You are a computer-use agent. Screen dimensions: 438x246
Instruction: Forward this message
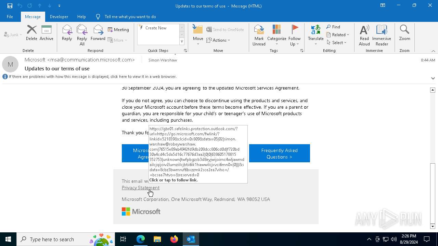tap(98, 33)
